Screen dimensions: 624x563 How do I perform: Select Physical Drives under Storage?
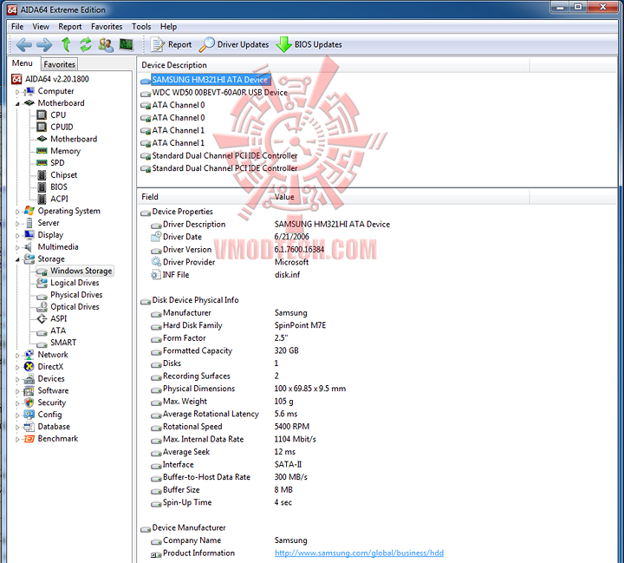coord(76,294)
